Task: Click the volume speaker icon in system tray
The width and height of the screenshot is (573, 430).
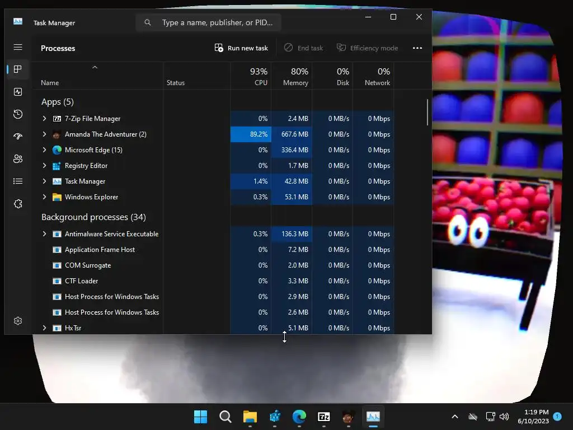Action: point(504,417)
